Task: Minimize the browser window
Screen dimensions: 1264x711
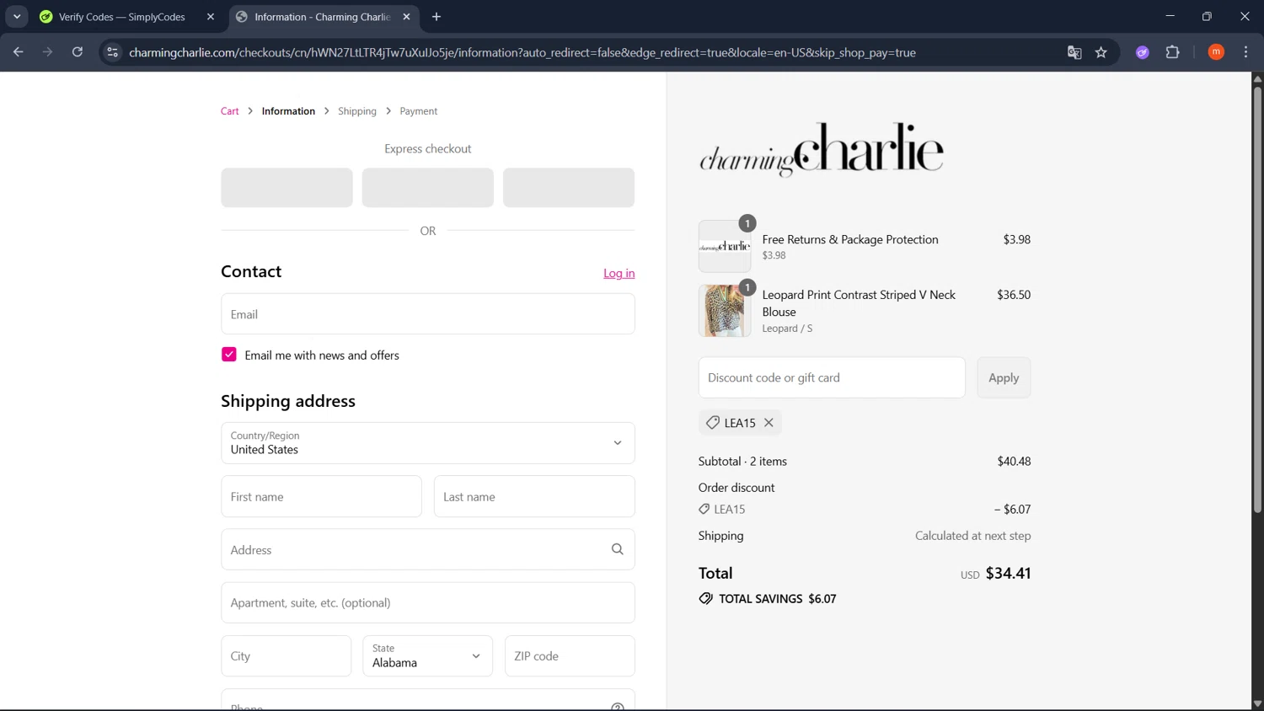Action: (1170, 17)
